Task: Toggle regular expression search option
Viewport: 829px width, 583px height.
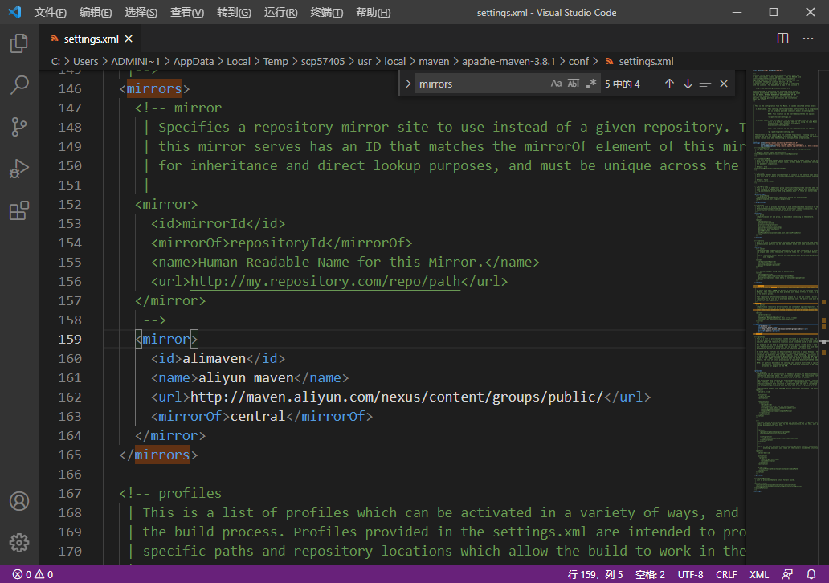Action: (591, 84)
